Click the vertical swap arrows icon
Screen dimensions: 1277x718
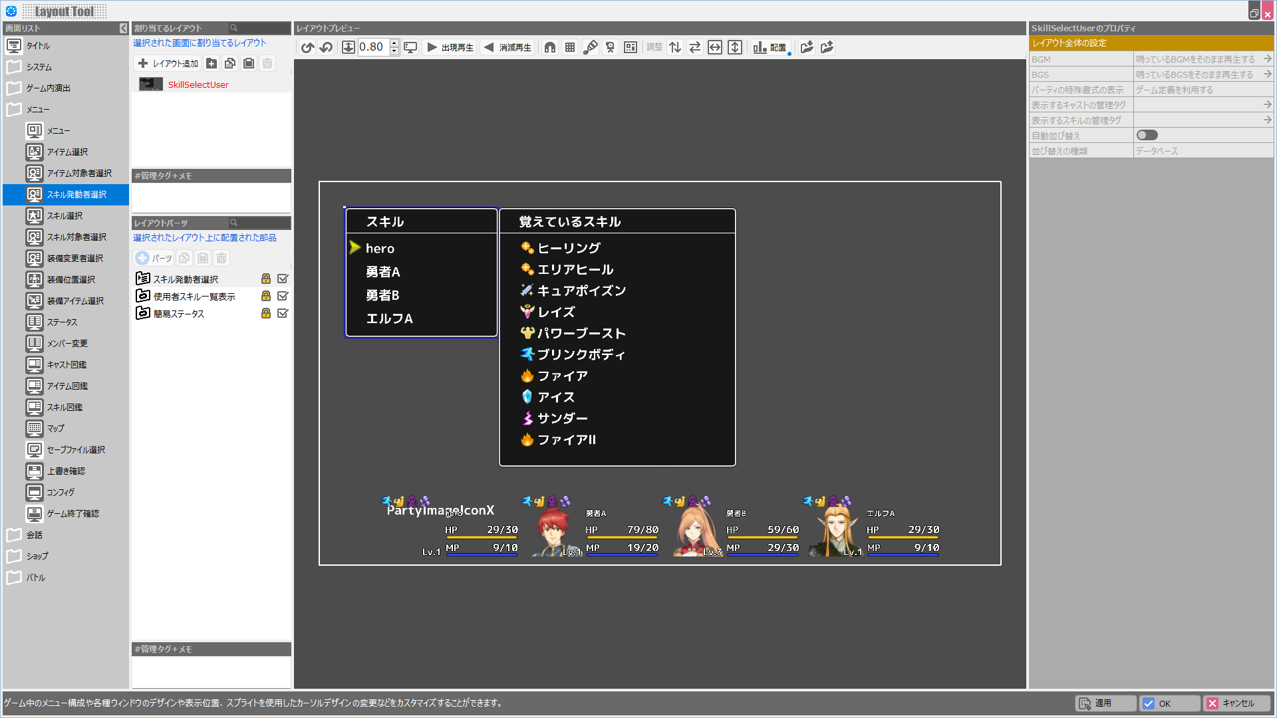pos(675,47)
